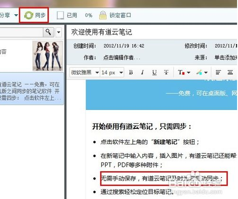Viewport: 238px width, 199px height.
Task: Click heading 开始使用有道云笔记,只需四步
Action: 142,127
